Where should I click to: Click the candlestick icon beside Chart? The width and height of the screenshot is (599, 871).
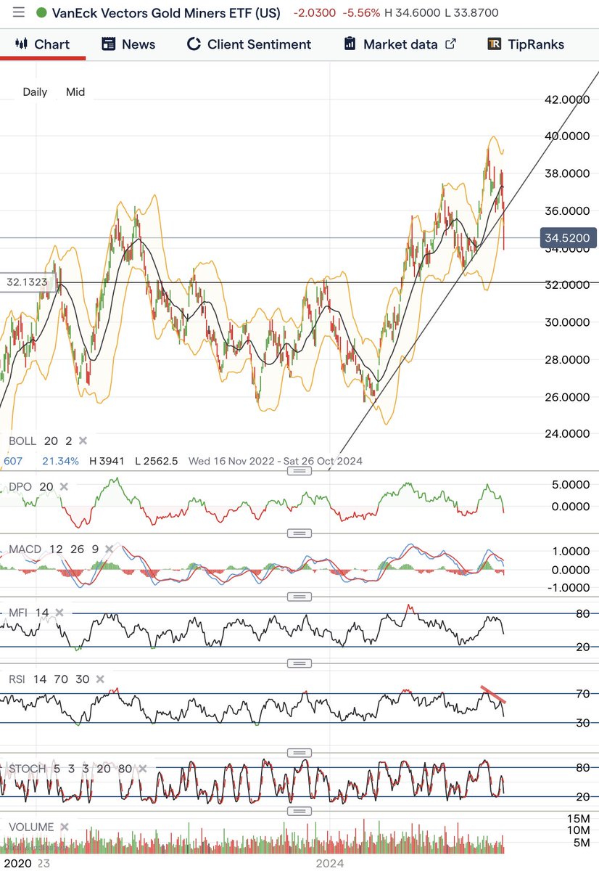(22, 44)
